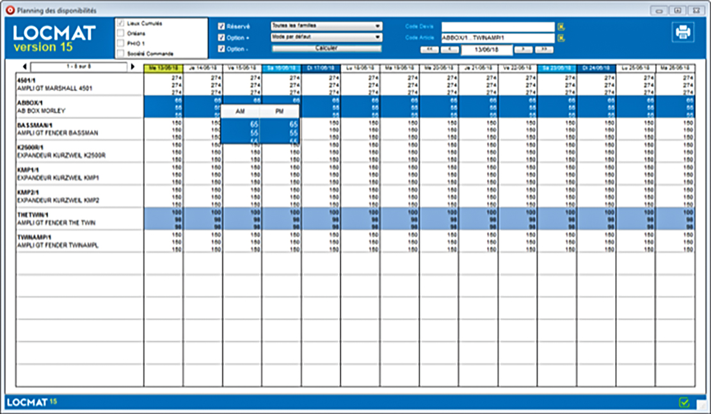Maximize the Planning des disponibilités window
Viewport: 711px width, 414px height.
[678, 10]
